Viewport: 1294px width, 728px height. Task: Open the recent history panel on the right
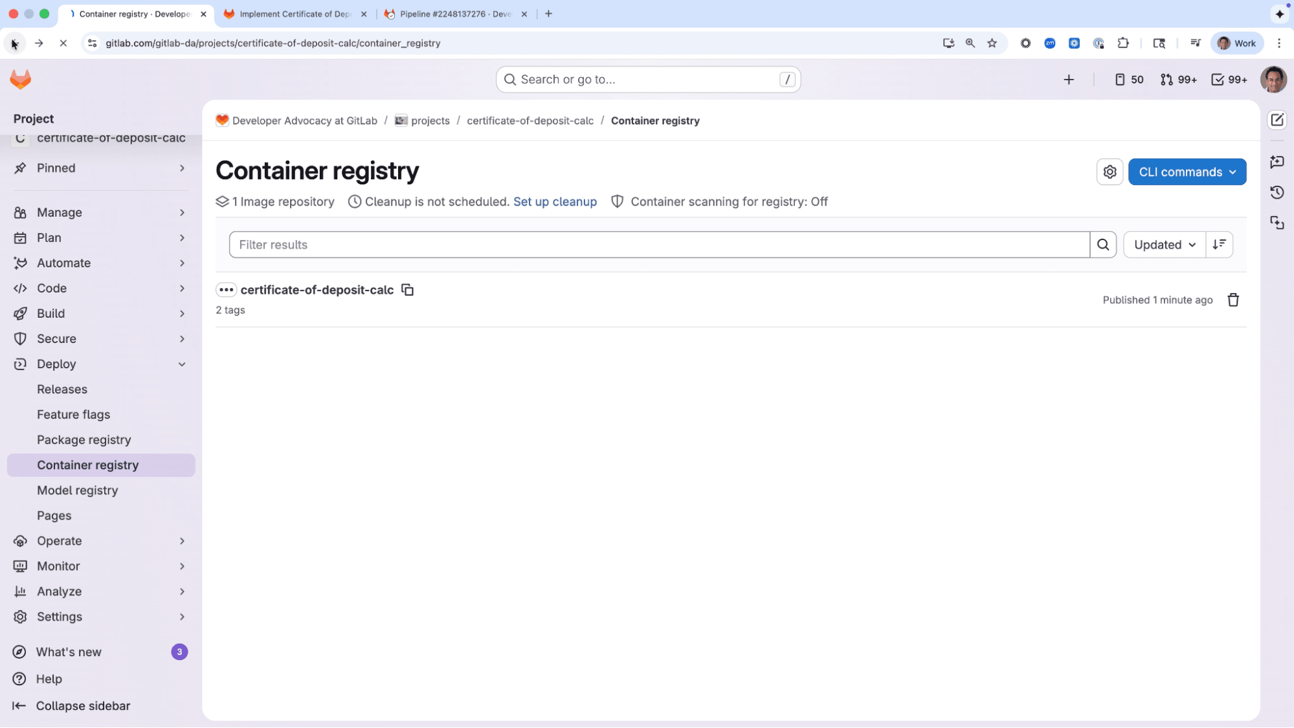1277,192
